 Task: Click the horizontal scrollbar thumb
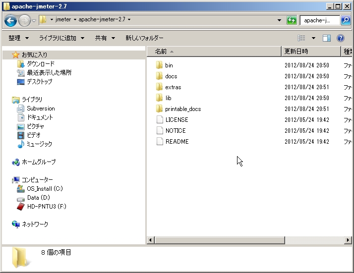[x=220, y=240]
